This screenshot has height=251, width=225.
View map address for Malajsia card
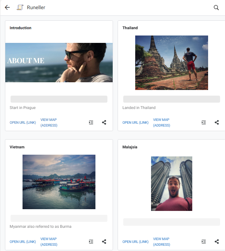coord(162,242)
